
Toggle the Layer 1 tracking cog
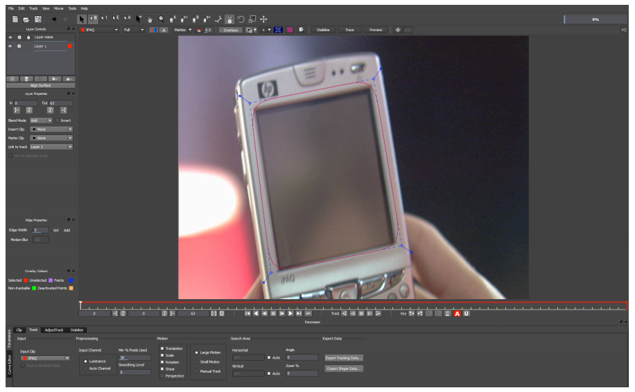point(19,46)
